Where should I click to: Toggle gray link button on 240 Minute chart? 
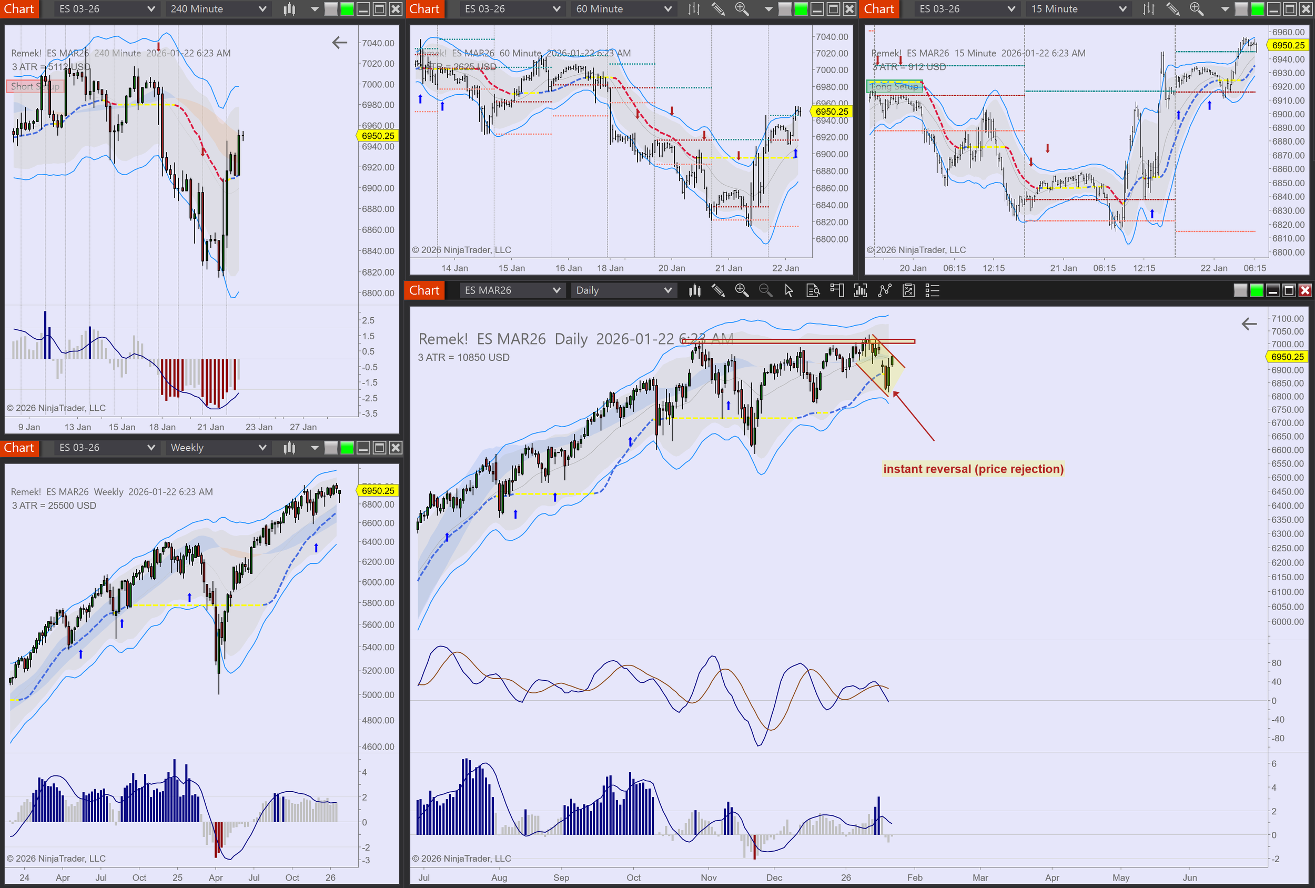pyautogui.click(x=331, y=8)
